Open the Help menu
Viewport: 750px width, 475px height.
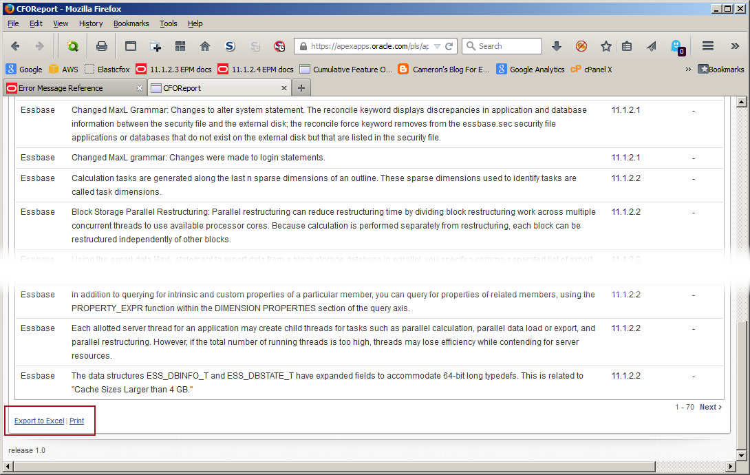tap(195, 23)
